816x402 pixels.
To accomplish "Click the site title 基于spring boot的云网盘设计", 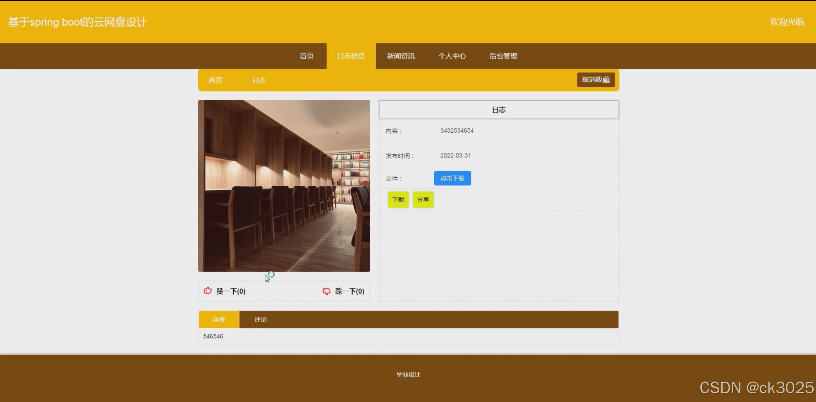I will [78, 22].
